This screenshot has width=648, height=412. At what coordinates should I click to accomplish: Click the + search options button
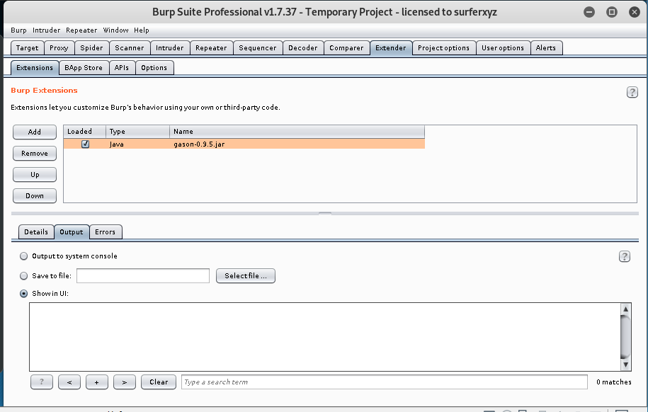[97, 382]
